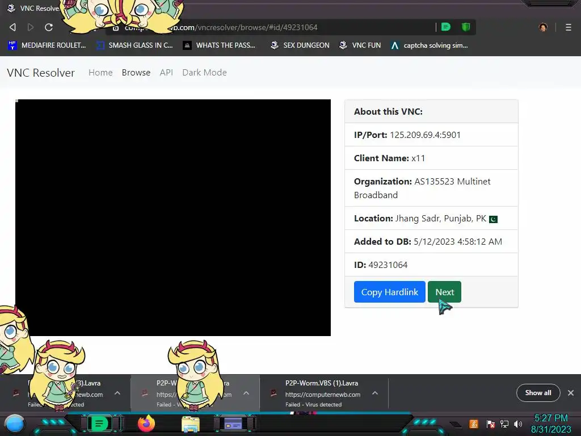Image resolution: width=581 pixels, height=436 pixels.
Task: Click the green shield icon in address bar
Action: point(466,27)
